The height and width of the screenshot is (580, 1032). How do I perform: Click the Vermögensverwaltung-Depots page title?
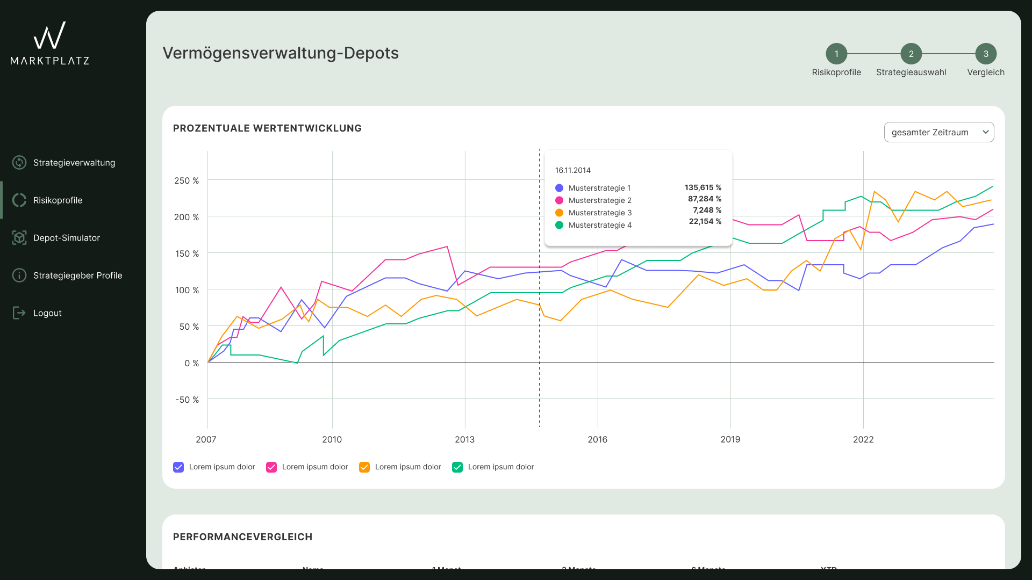click(x=281, y=53)
